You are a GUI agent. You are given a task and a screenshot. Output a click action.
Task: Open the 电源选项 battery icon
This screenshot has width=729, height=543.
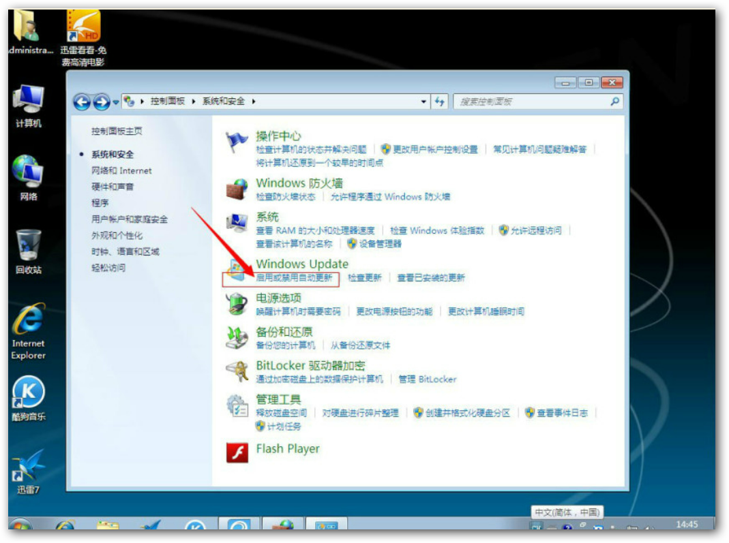click(x=237, y=304)
